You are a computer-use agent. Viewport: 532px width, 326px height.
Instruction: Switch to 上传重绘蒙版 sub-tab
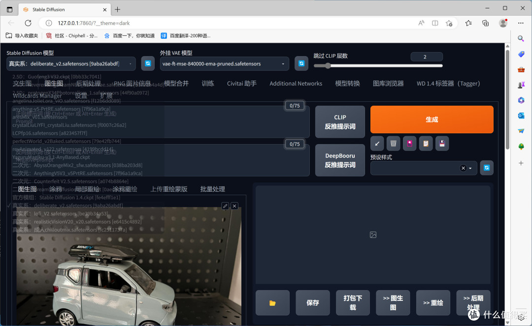click(x=169, y=189)
